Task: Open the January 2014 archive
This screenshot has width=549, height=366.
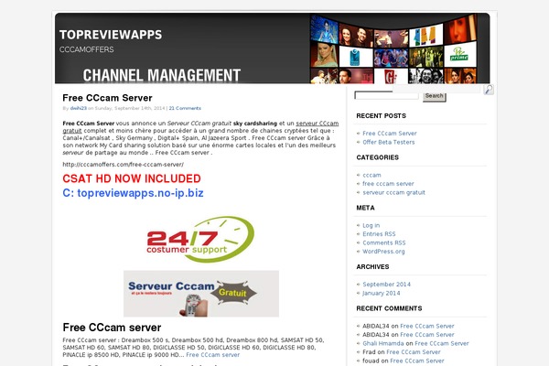Action: pyautogui.click(x=382, y=293)
